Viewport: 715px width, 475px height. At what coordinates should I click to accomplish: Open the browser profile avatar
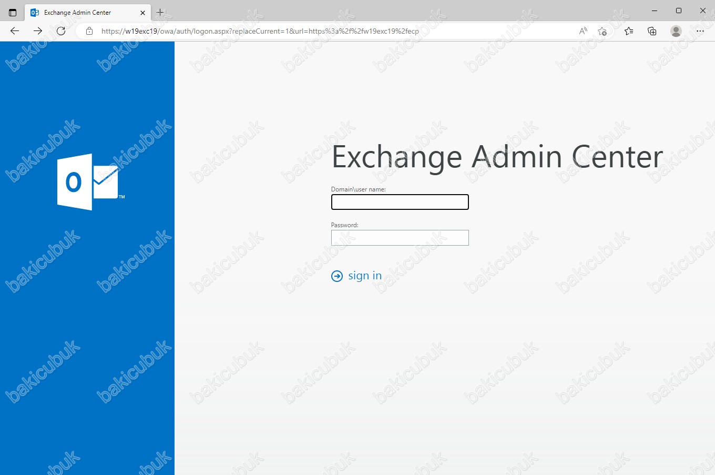tap(676, 31)
